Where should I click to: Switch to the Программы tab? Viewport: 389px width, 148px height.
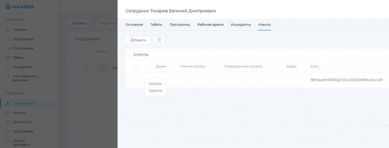[x=180, y=25]
